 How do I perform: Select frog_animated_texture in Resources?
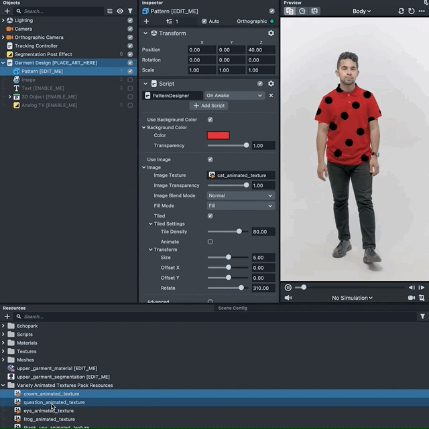pos(49,419)
